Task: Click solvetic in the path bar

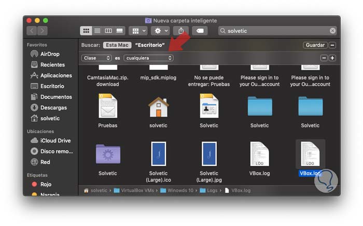Action: (x=95, y=191)
